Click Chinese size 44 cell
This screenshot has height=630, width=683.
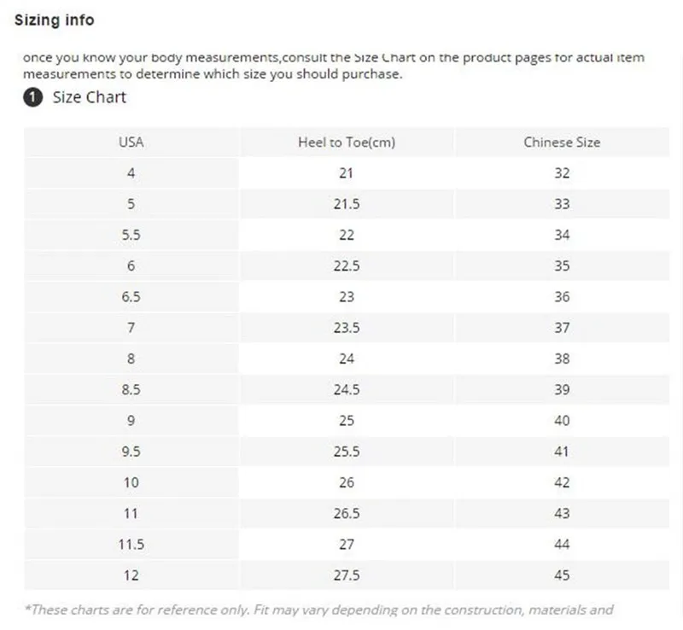tap(562, 545)
